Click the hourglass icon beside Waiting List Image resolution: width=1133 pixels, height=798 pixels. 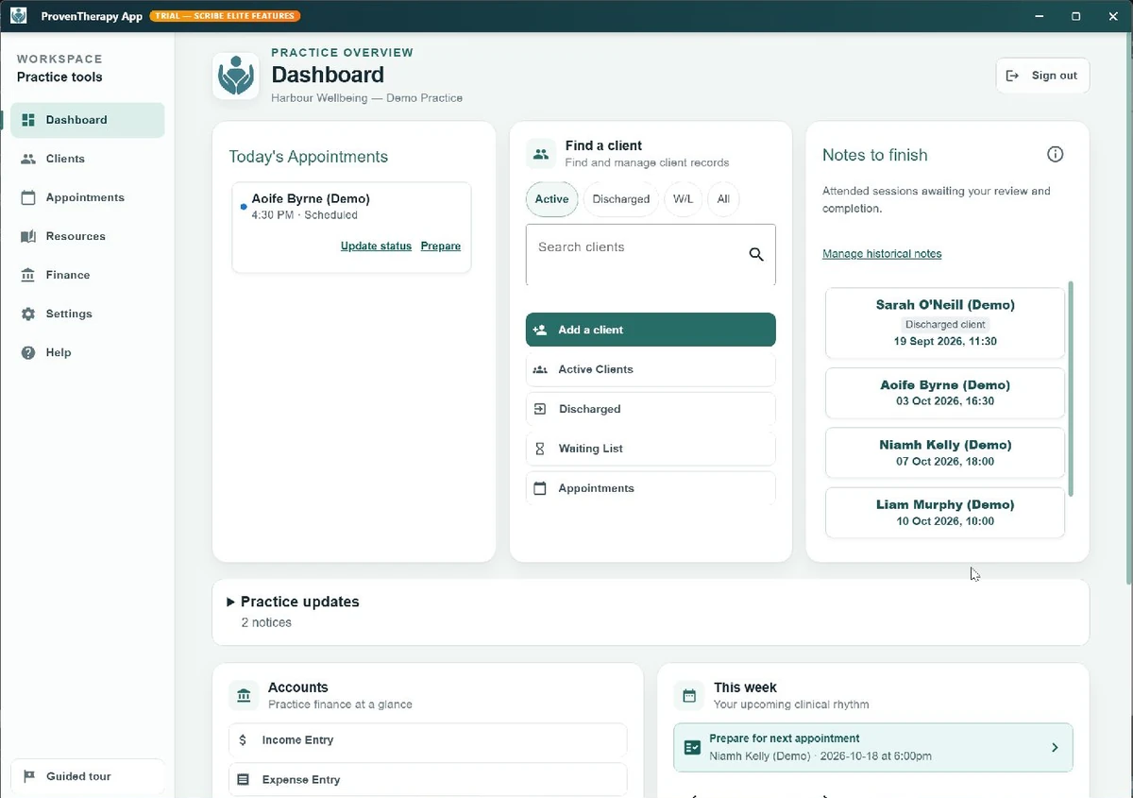click(540, 449)
